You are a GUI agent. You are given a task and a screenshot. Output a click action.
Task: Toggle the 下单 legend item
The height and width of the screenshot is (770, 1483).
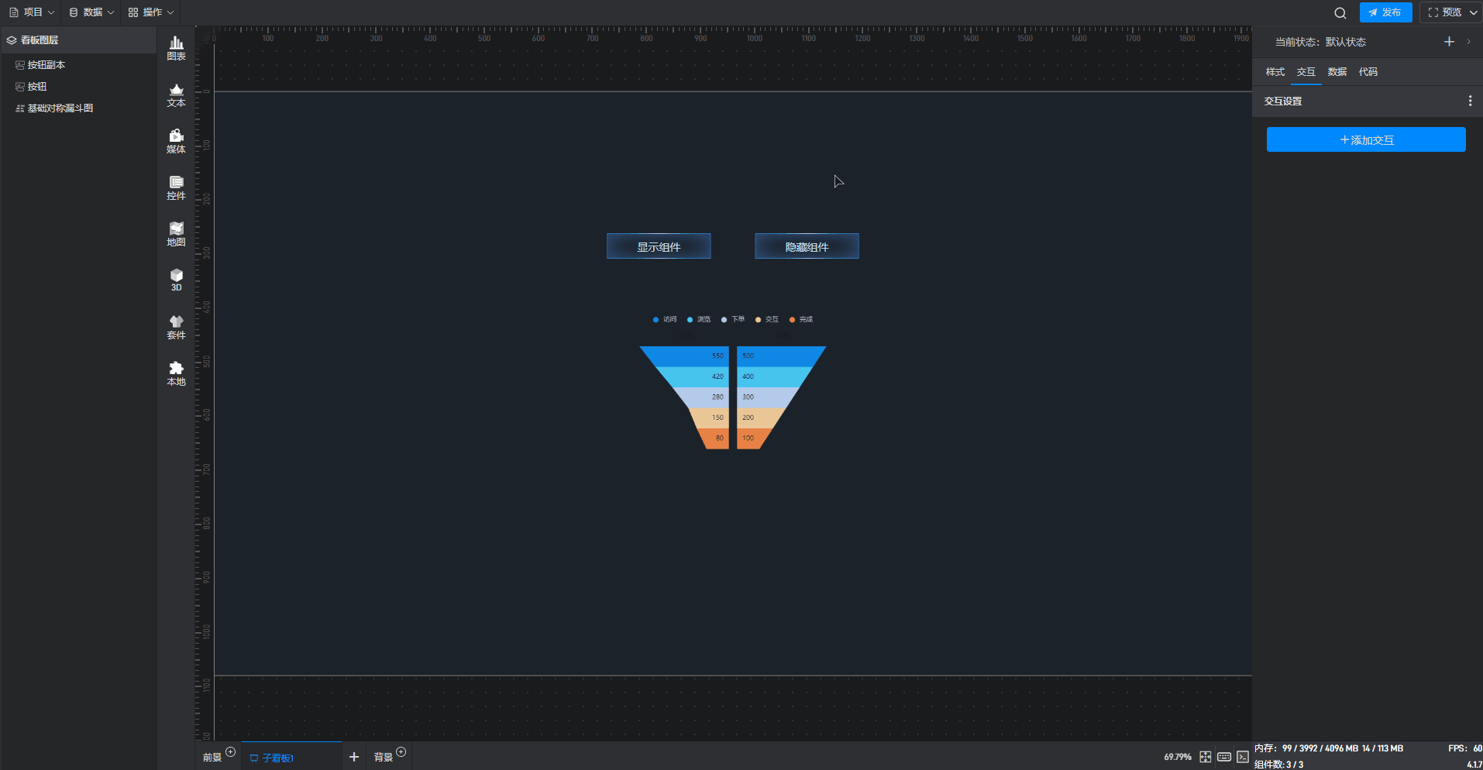point(733,319)
